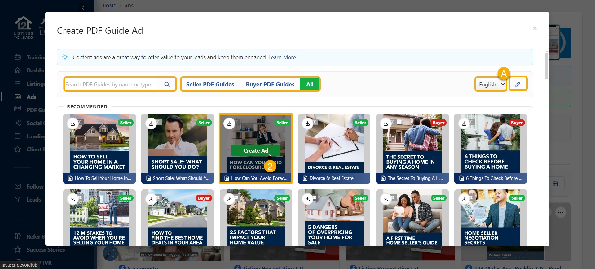
Task: Click the copy link icon button
Action: tap(517, 84)
